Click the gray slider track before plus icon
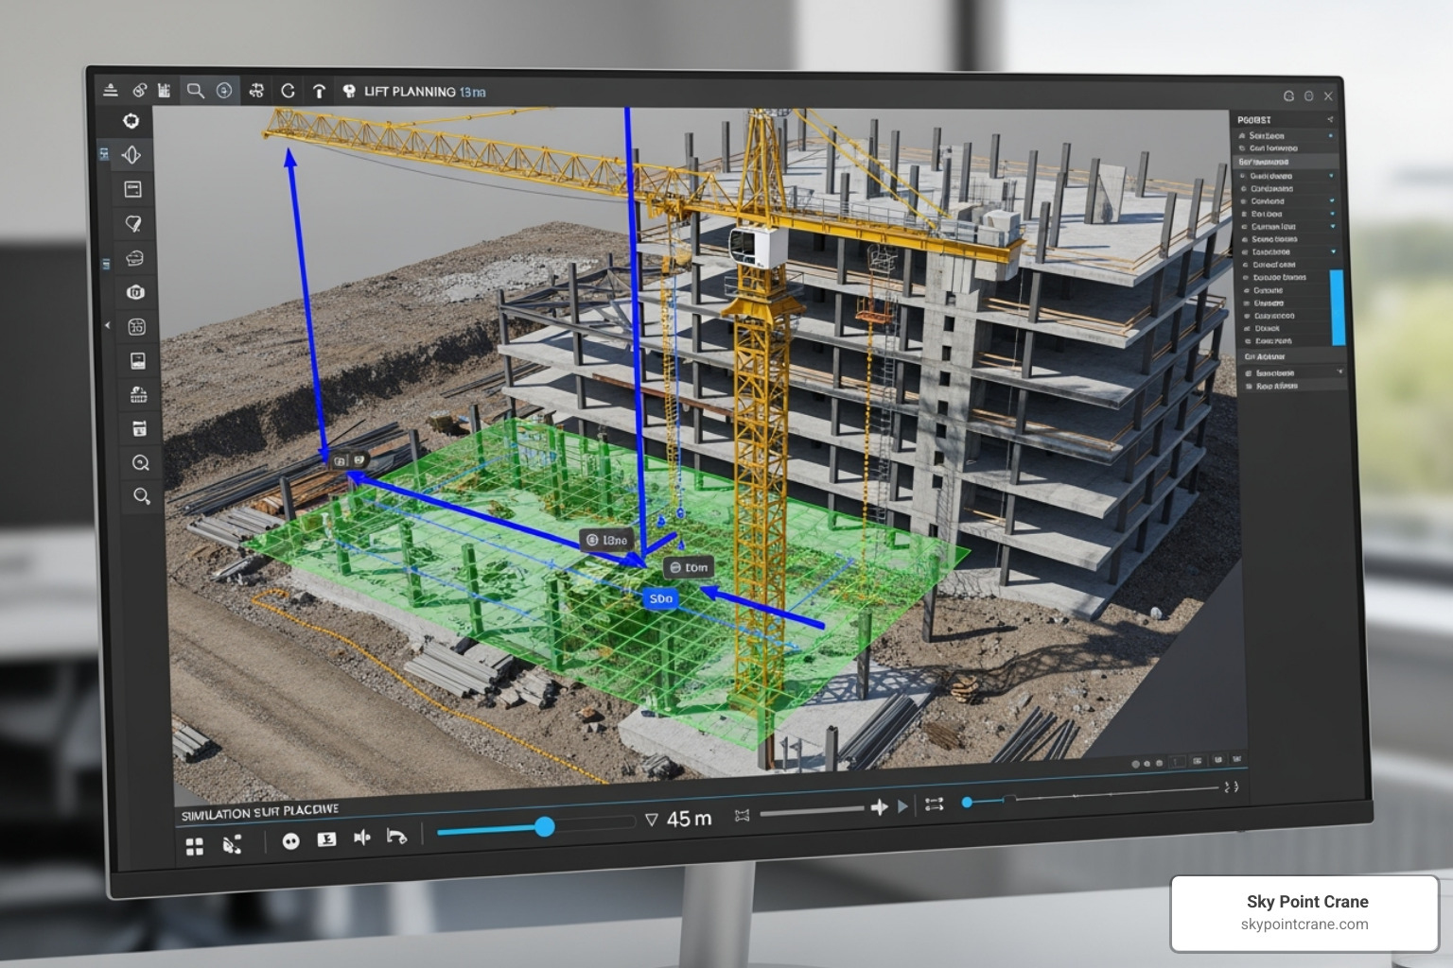 pos(812,811)
